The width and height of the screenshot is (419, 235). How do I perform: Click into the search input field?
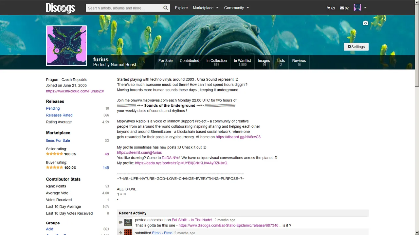[124, 8]
